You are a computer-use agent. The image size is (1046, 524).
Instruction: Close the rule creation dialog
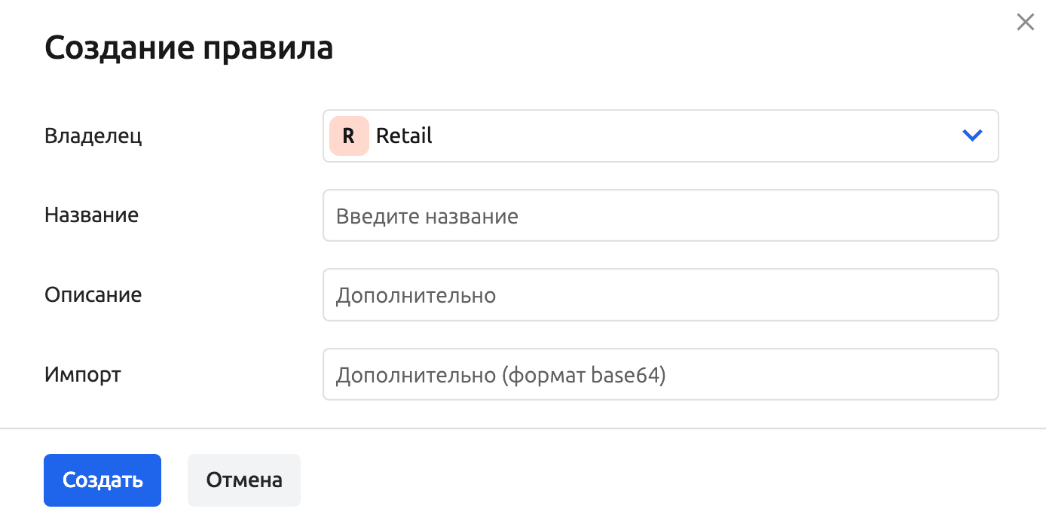[x=1025, y=23]
